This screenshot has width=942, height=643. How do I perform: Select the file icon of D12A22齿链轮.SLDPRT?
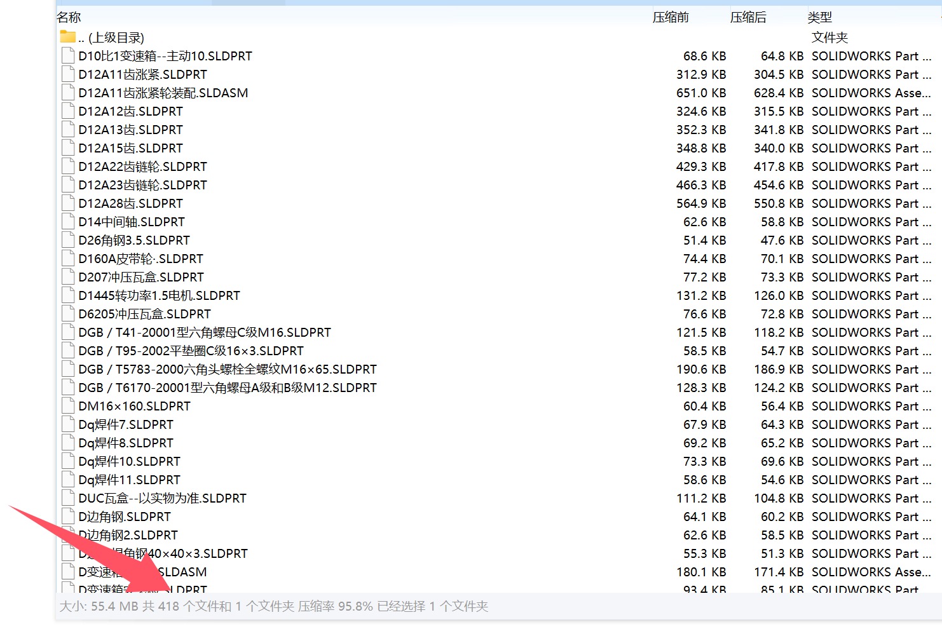point(68,166)
